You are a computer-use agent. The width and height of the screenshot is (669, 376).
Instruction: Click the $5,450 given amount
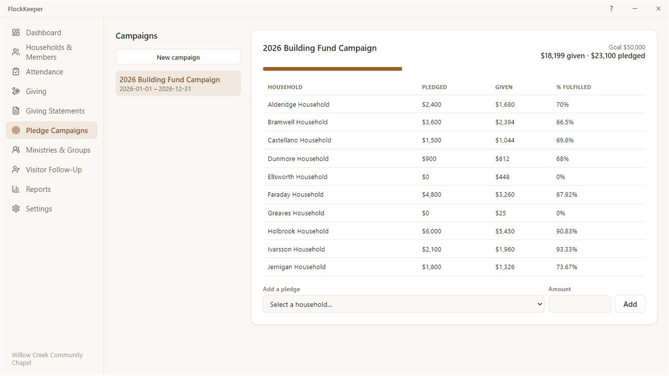click(505, 231)
